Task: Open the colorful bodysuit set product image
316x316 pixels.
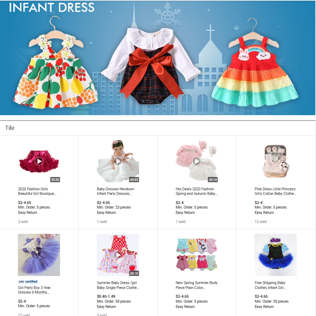Action: [197, 255]
